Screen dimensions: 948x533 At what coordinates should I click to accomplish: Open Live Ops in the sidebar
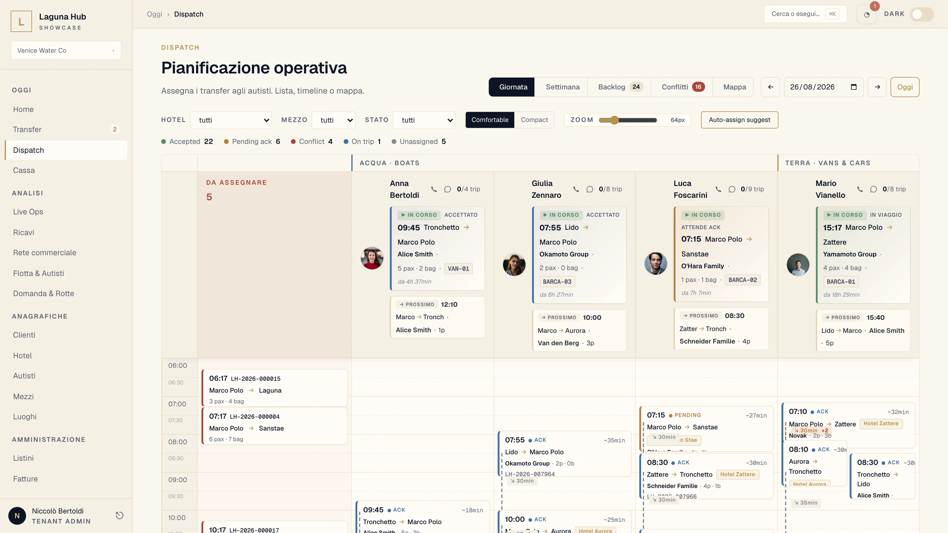66,212
